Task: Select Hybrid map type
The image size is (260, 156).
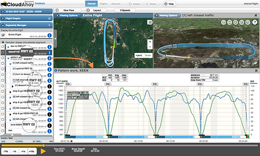Action: 139,56
